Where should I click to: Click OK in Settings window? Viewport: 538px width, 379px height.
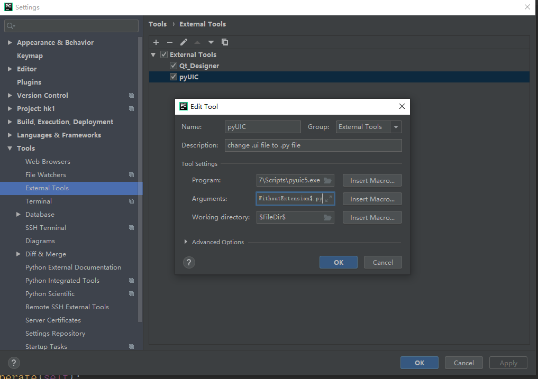pos(420,363)
